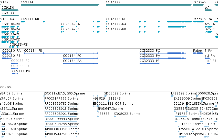Click EST RP003559785.5prime
The height and width of the screenshot is (138, 218).
coord(61,106)
